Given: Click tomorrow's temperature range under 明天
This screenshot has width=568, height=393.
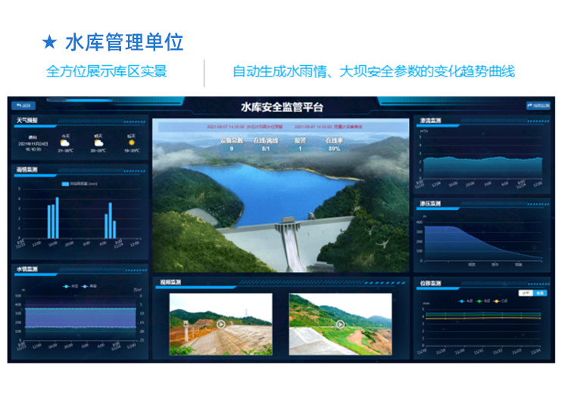Looking at the screenshot, I should pyautogui.click(x=98, y=151).
